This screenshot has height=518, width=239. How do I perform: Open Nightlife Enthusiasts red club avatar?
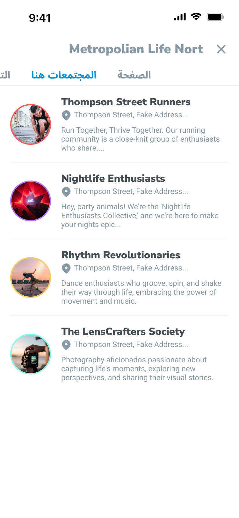(x=31, y=201)
